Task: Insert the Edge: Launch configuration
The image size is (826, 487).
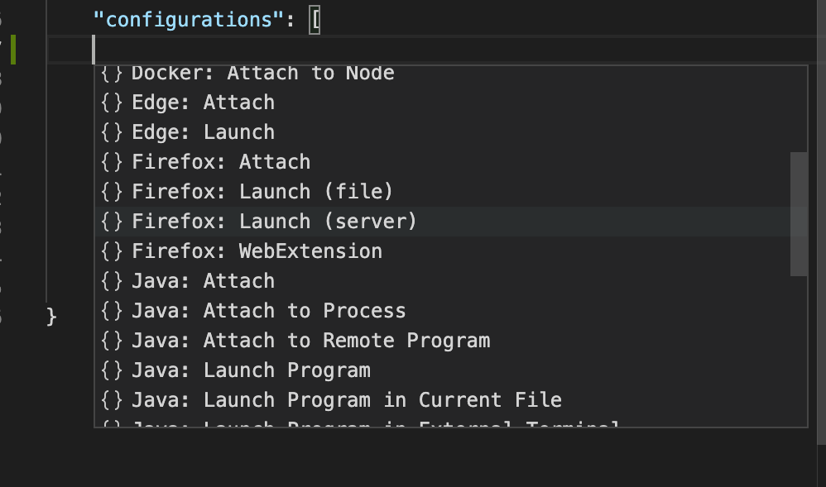Action: click(202, 132)
